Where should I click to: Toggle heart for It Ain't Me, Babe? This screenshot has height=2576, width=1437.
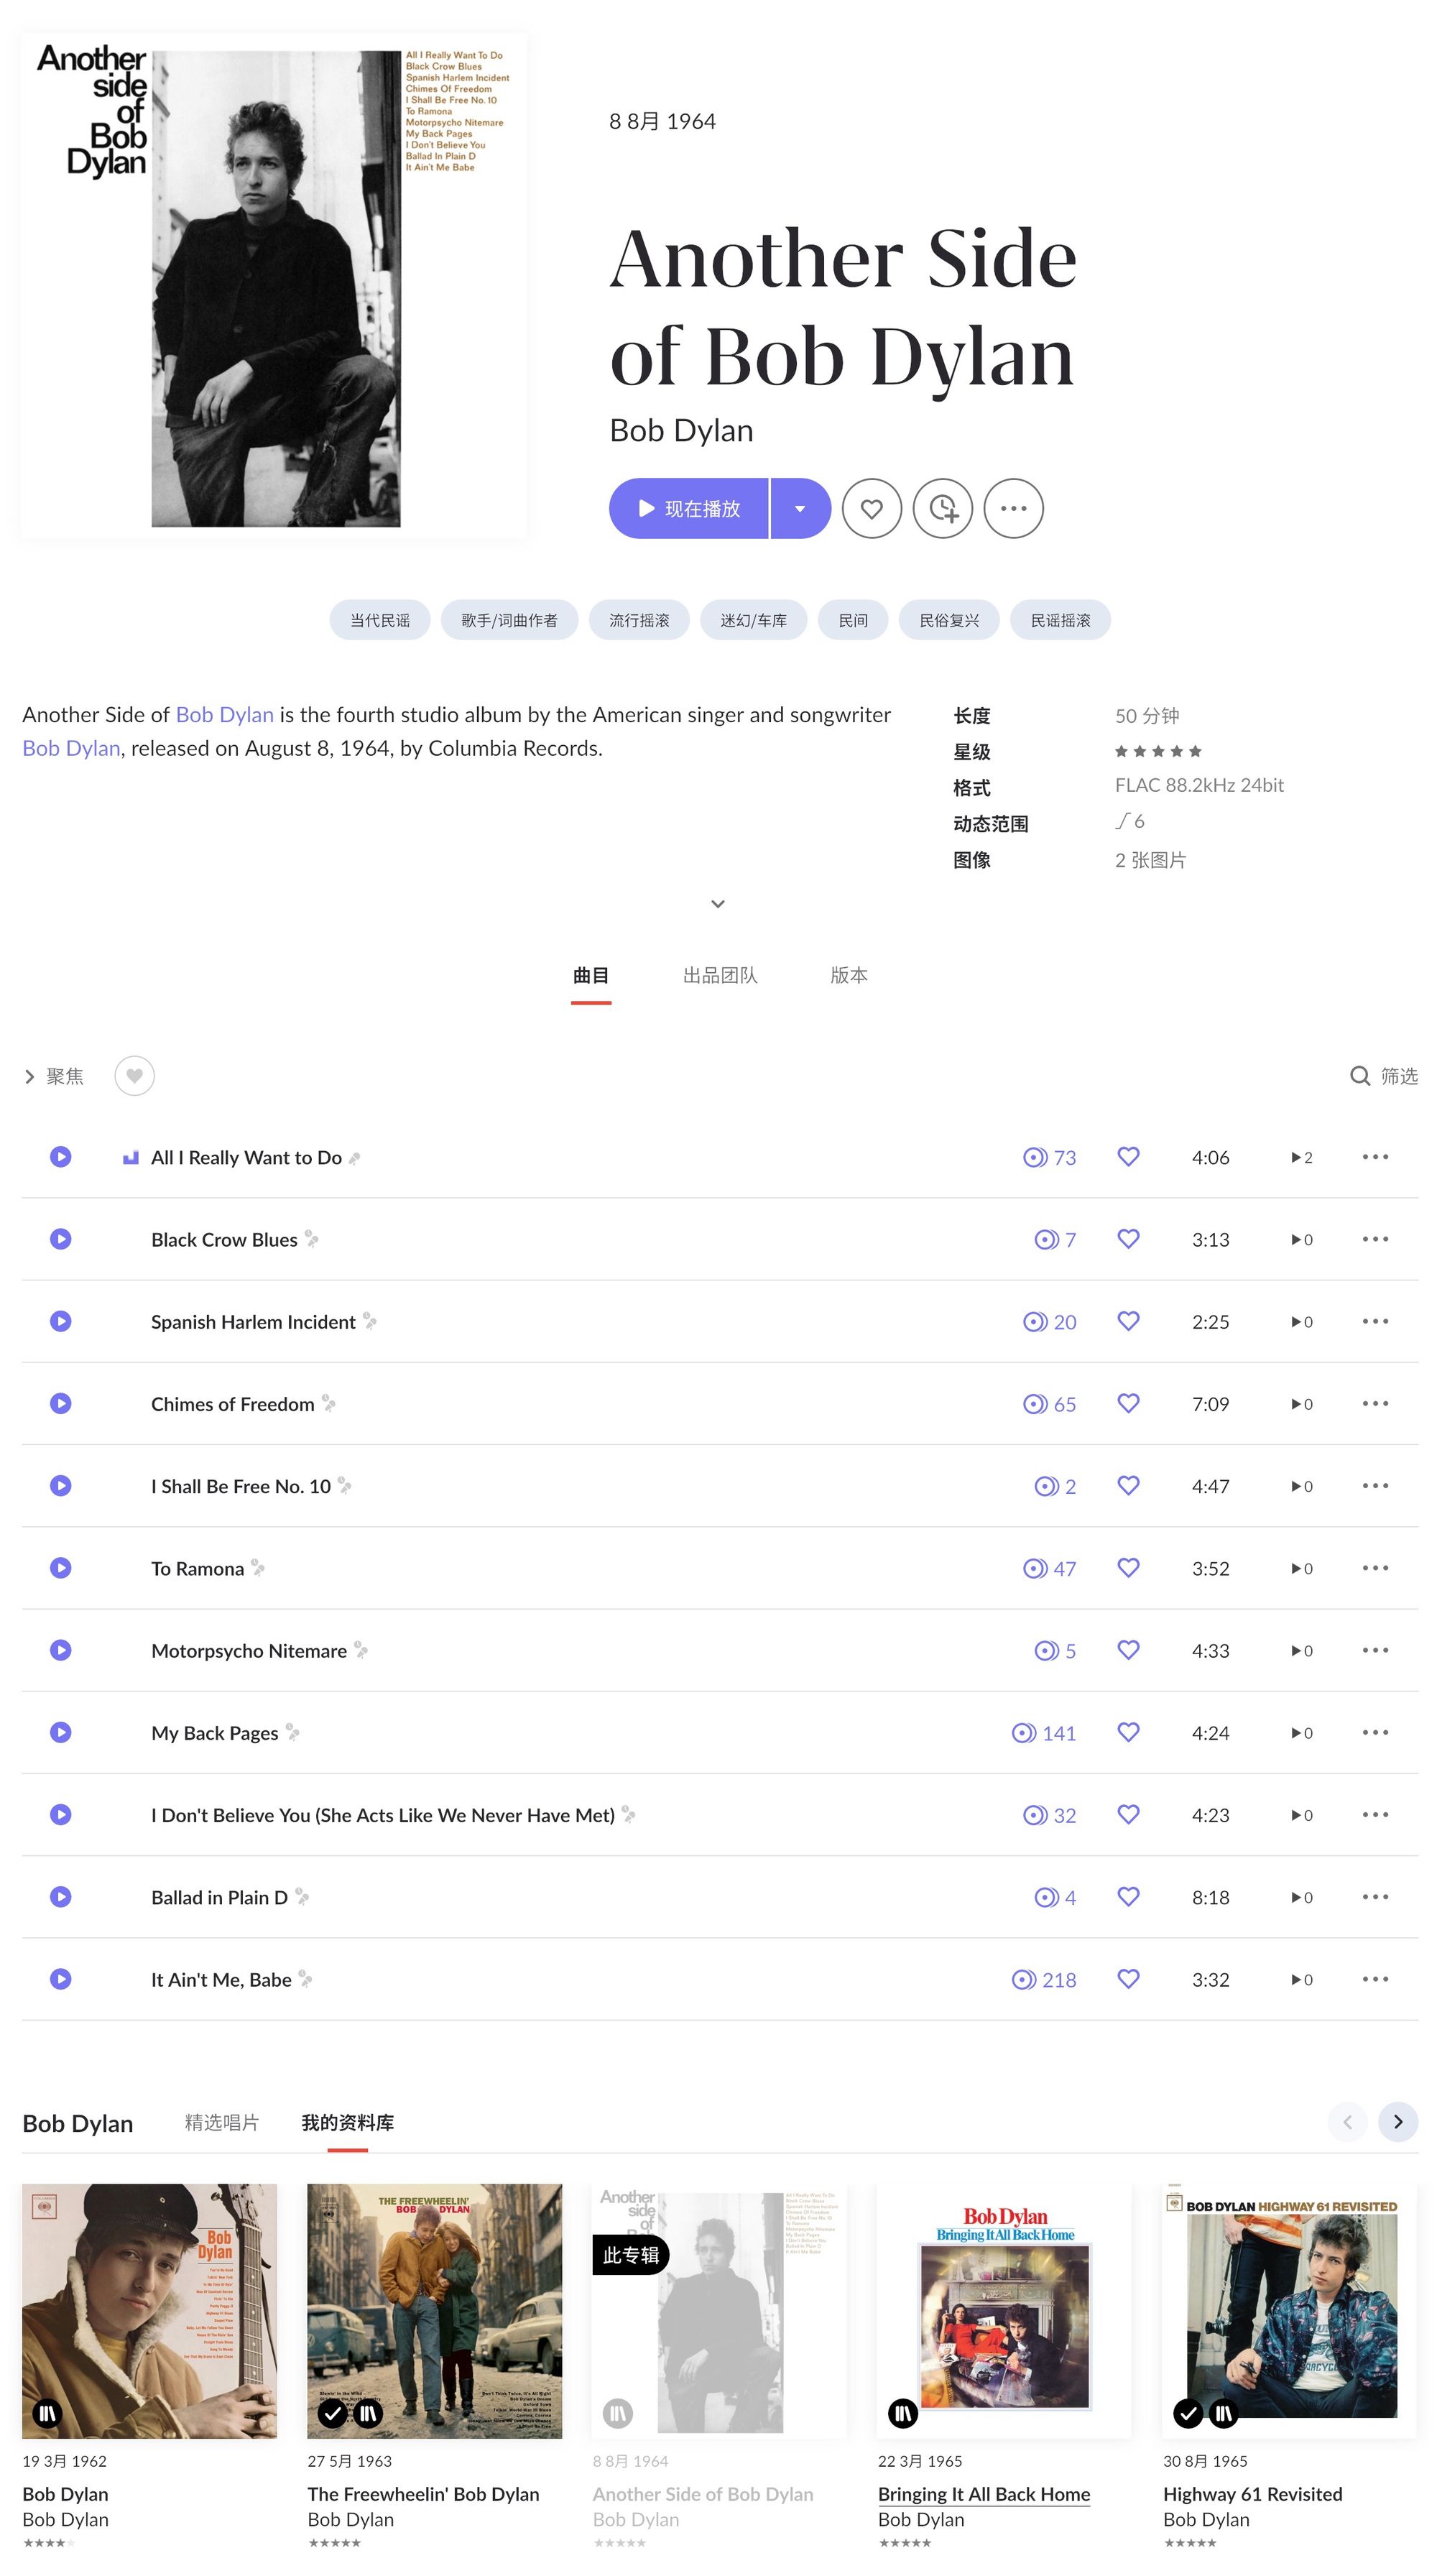coord(1128,1979)
